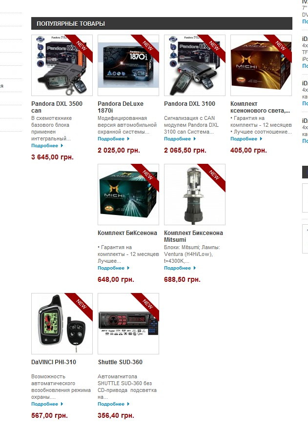Click the Pandora DXL 3100 title link
This screenshot has height=429, width=308.
click(189, 104)
